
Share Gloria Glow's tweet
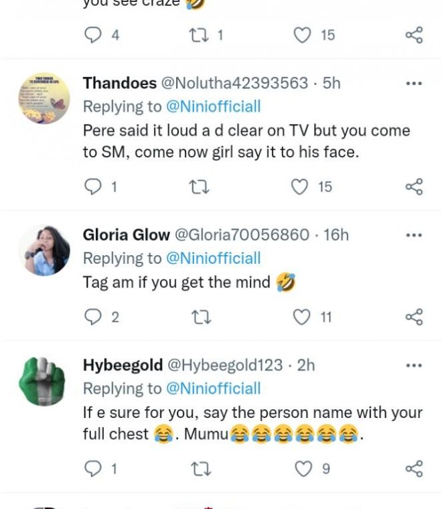click(415, 317)
